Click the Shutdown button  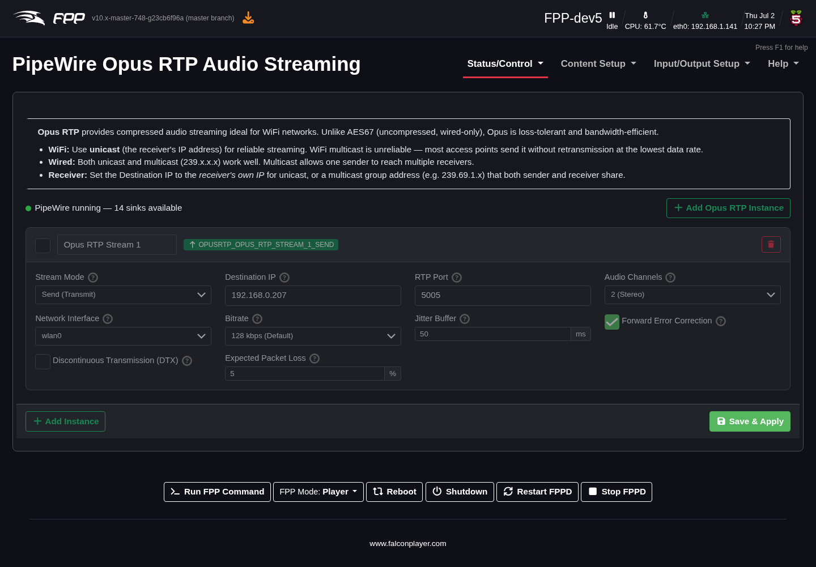click(x=460, y=492)
